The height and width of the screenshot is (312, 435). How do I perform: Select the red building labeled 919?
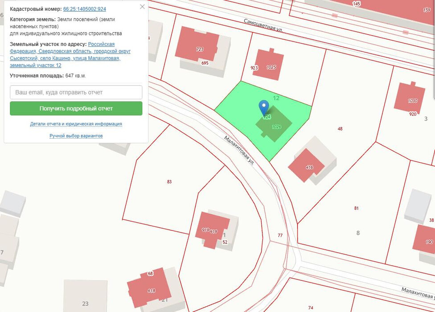point(212,230)
